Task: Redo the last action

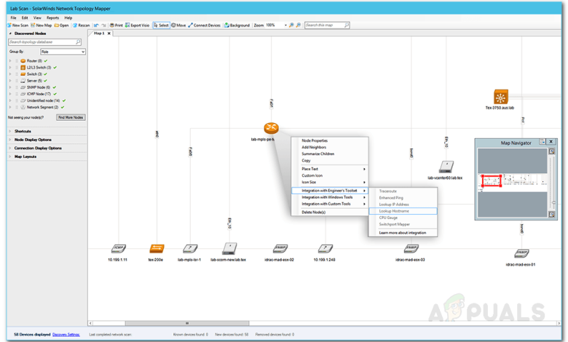Action: point(104,25)
